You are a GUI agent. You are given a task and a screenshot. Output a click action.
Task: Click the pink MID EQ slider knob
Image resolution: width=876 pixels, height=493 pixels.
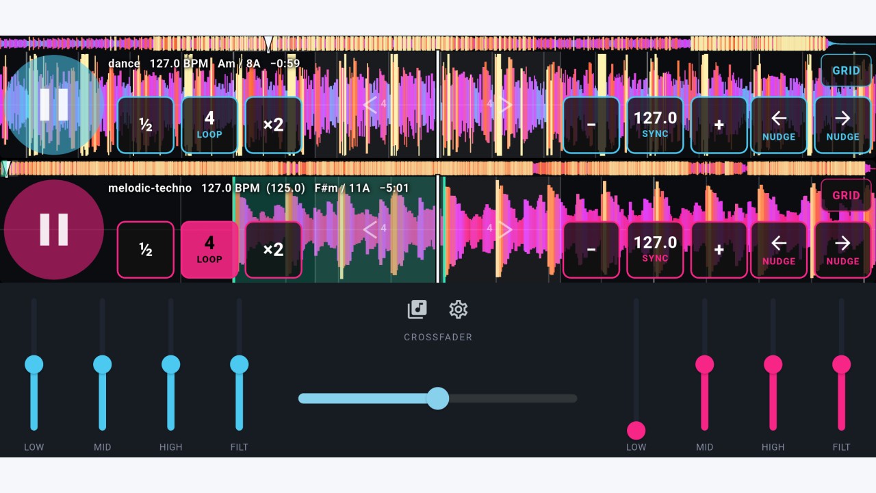pos(705,364)
